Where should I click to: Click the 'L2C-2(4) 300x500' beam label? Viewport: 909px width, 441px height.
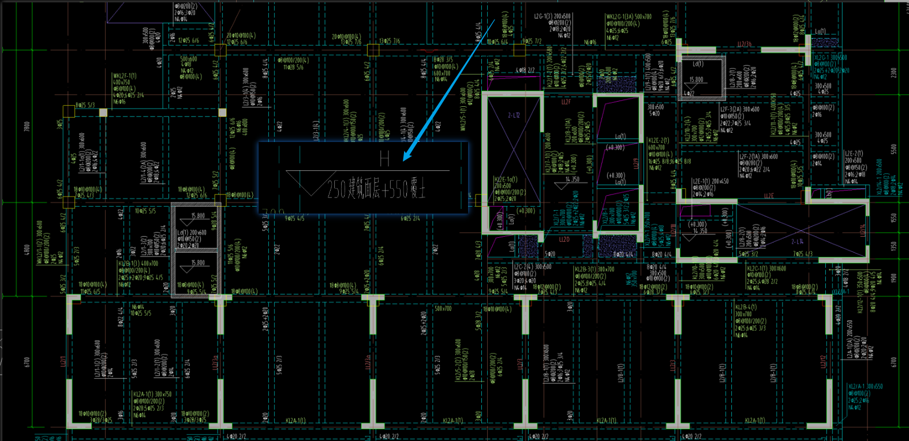[x=532, y=267]
